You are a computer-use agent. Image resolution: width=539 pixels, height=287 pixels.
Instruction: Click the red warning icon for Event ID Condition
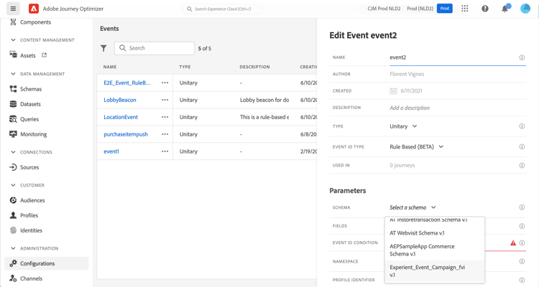click(x=513, y=243)
